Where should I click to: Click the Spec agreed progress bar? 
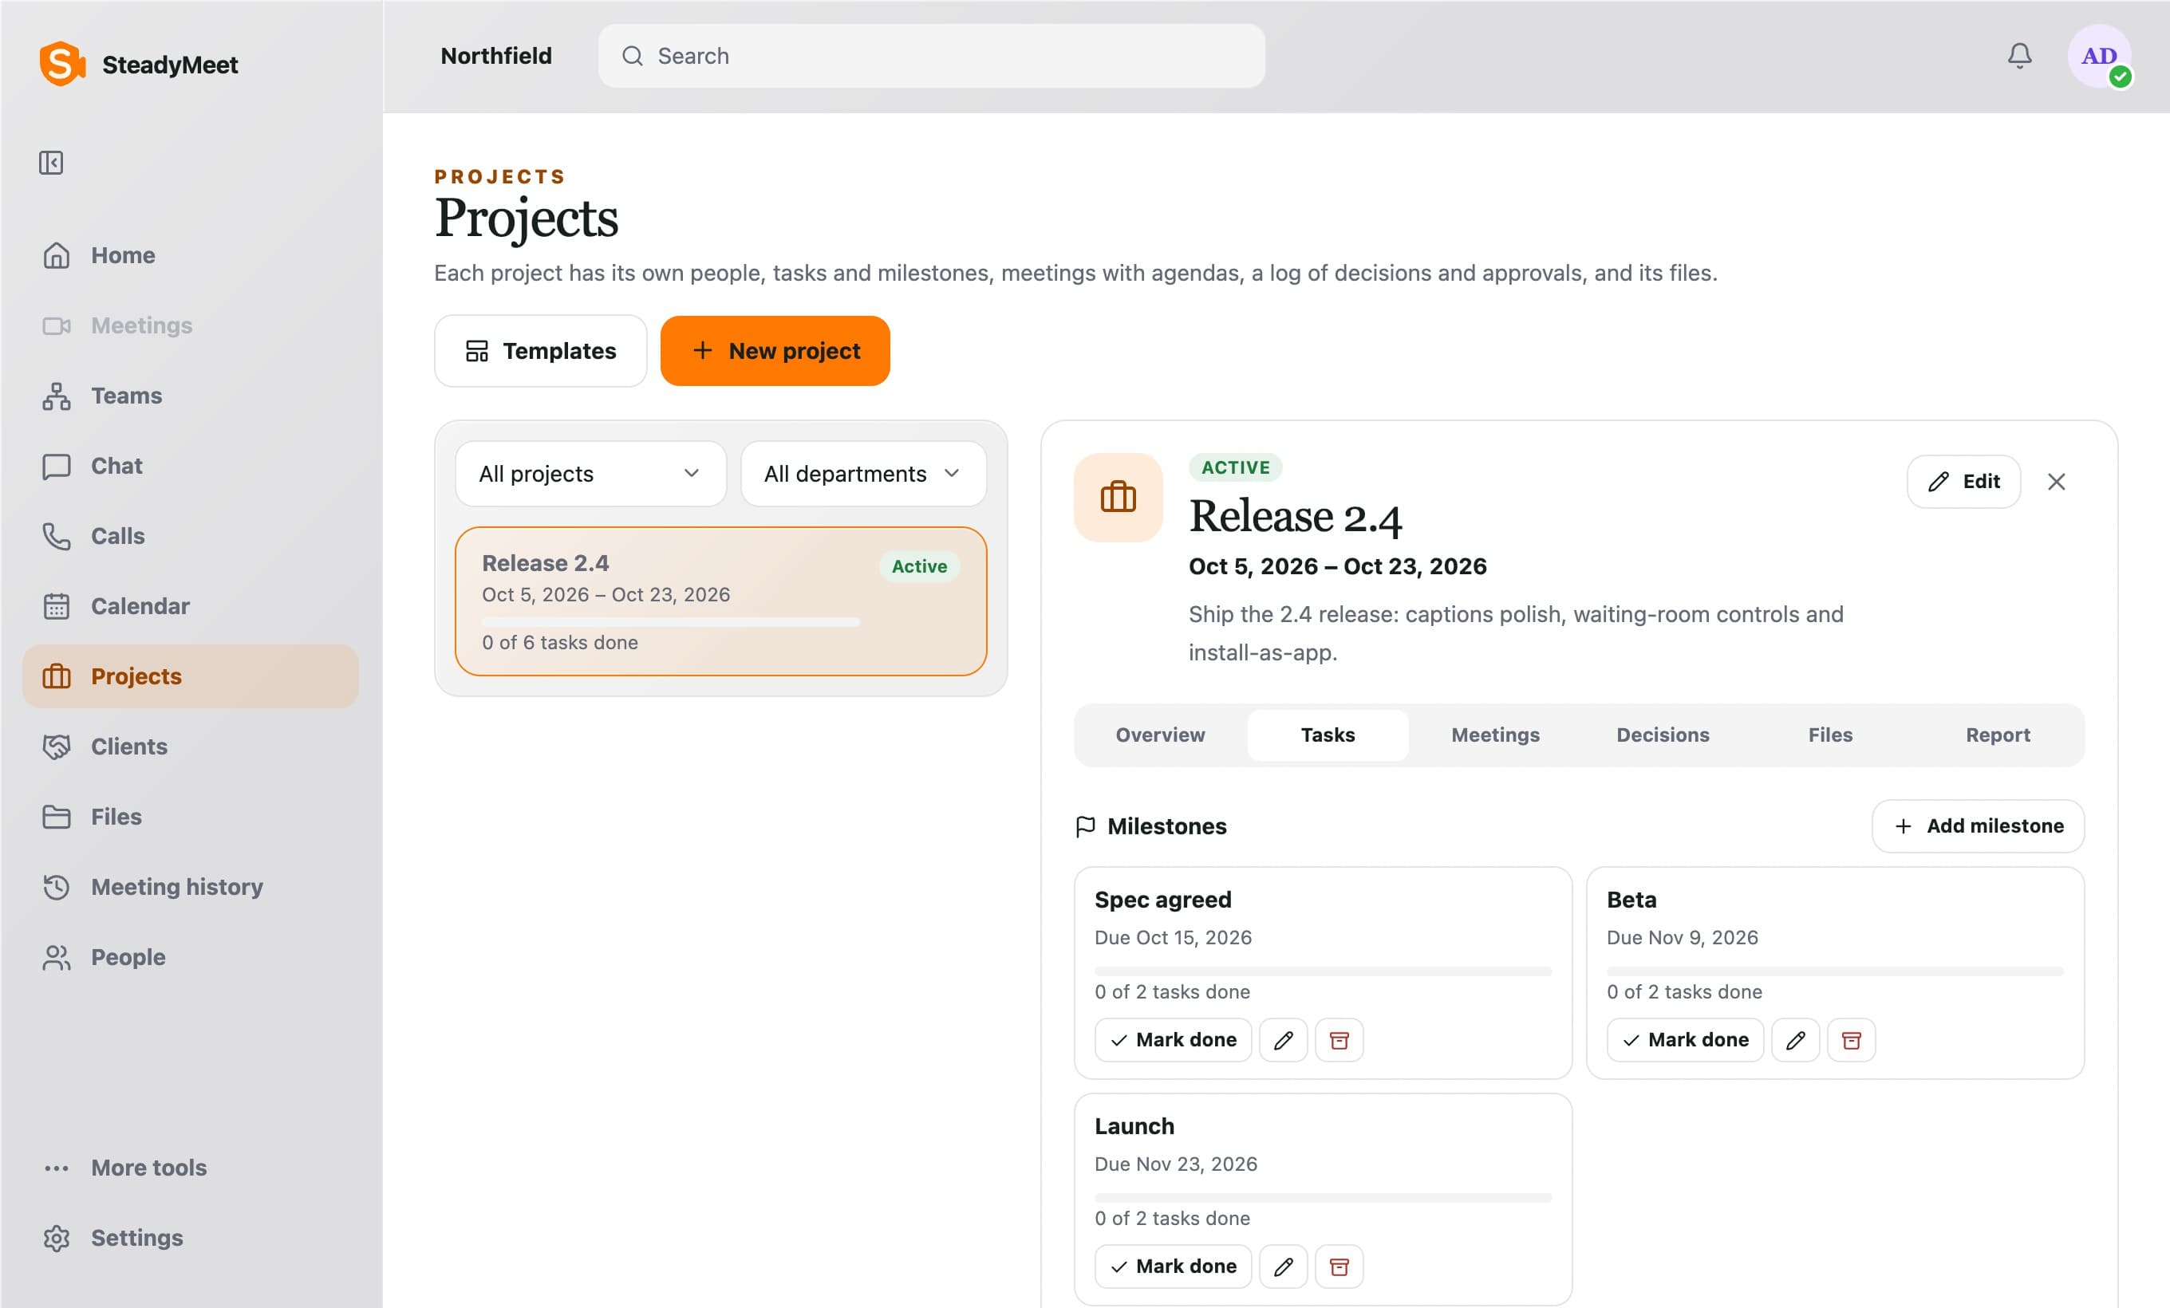point(1323,971)
